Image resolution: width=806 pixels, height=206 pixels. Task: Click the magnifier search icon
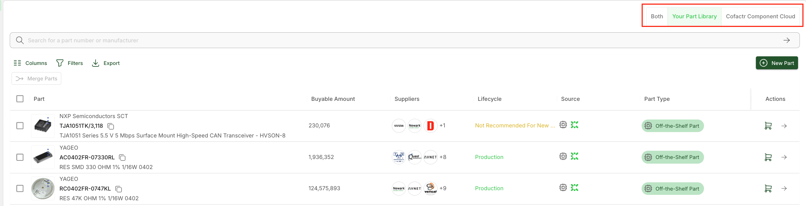[x=20, y=40]
